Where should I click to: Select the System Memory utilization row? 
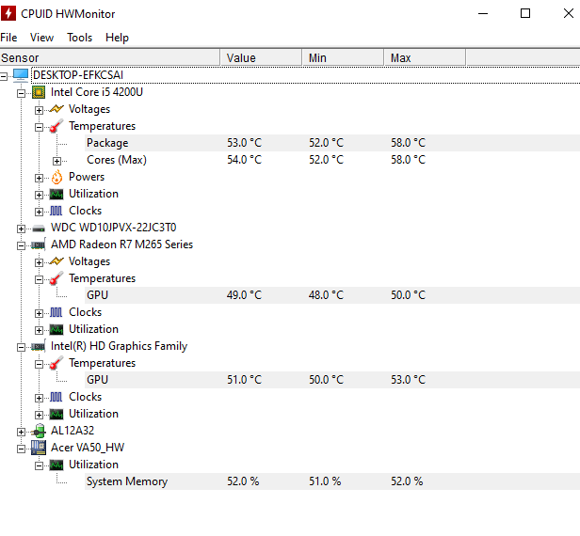pos(127,481)
